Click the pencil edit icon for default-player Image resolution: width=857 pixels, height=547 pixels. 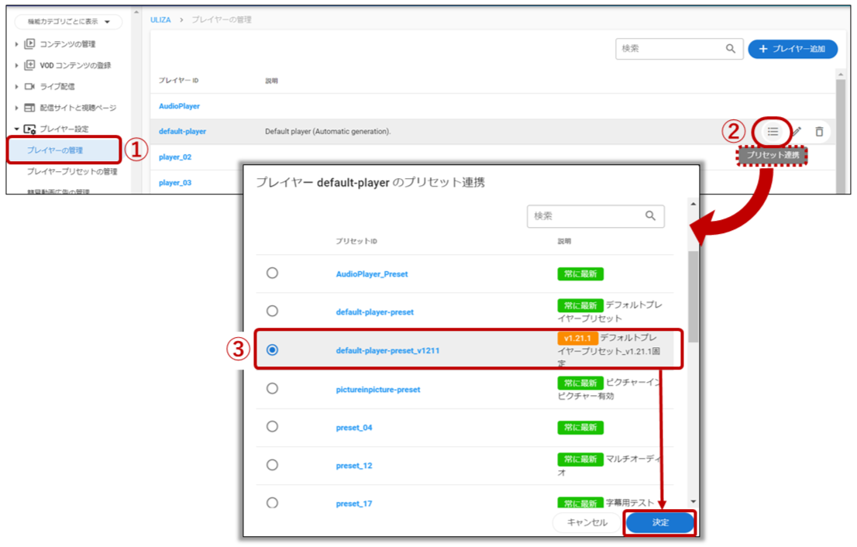(797, 132)
